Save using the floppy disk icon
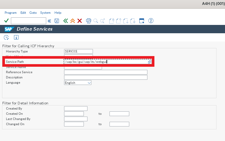 coord(57,21)
